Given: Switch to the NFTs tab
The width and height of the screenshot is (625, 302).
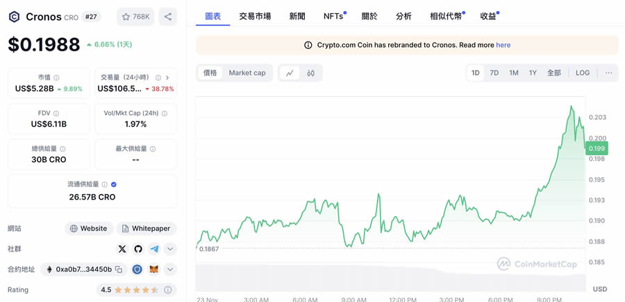Looking at the screenshot, I should click(333, 16).
